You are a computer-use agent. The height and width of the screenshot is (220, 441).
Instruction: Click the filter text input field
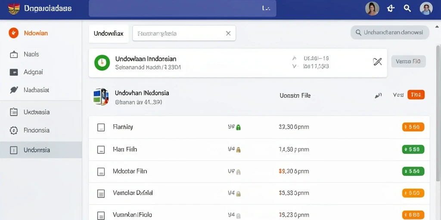(x=184, y=34)
